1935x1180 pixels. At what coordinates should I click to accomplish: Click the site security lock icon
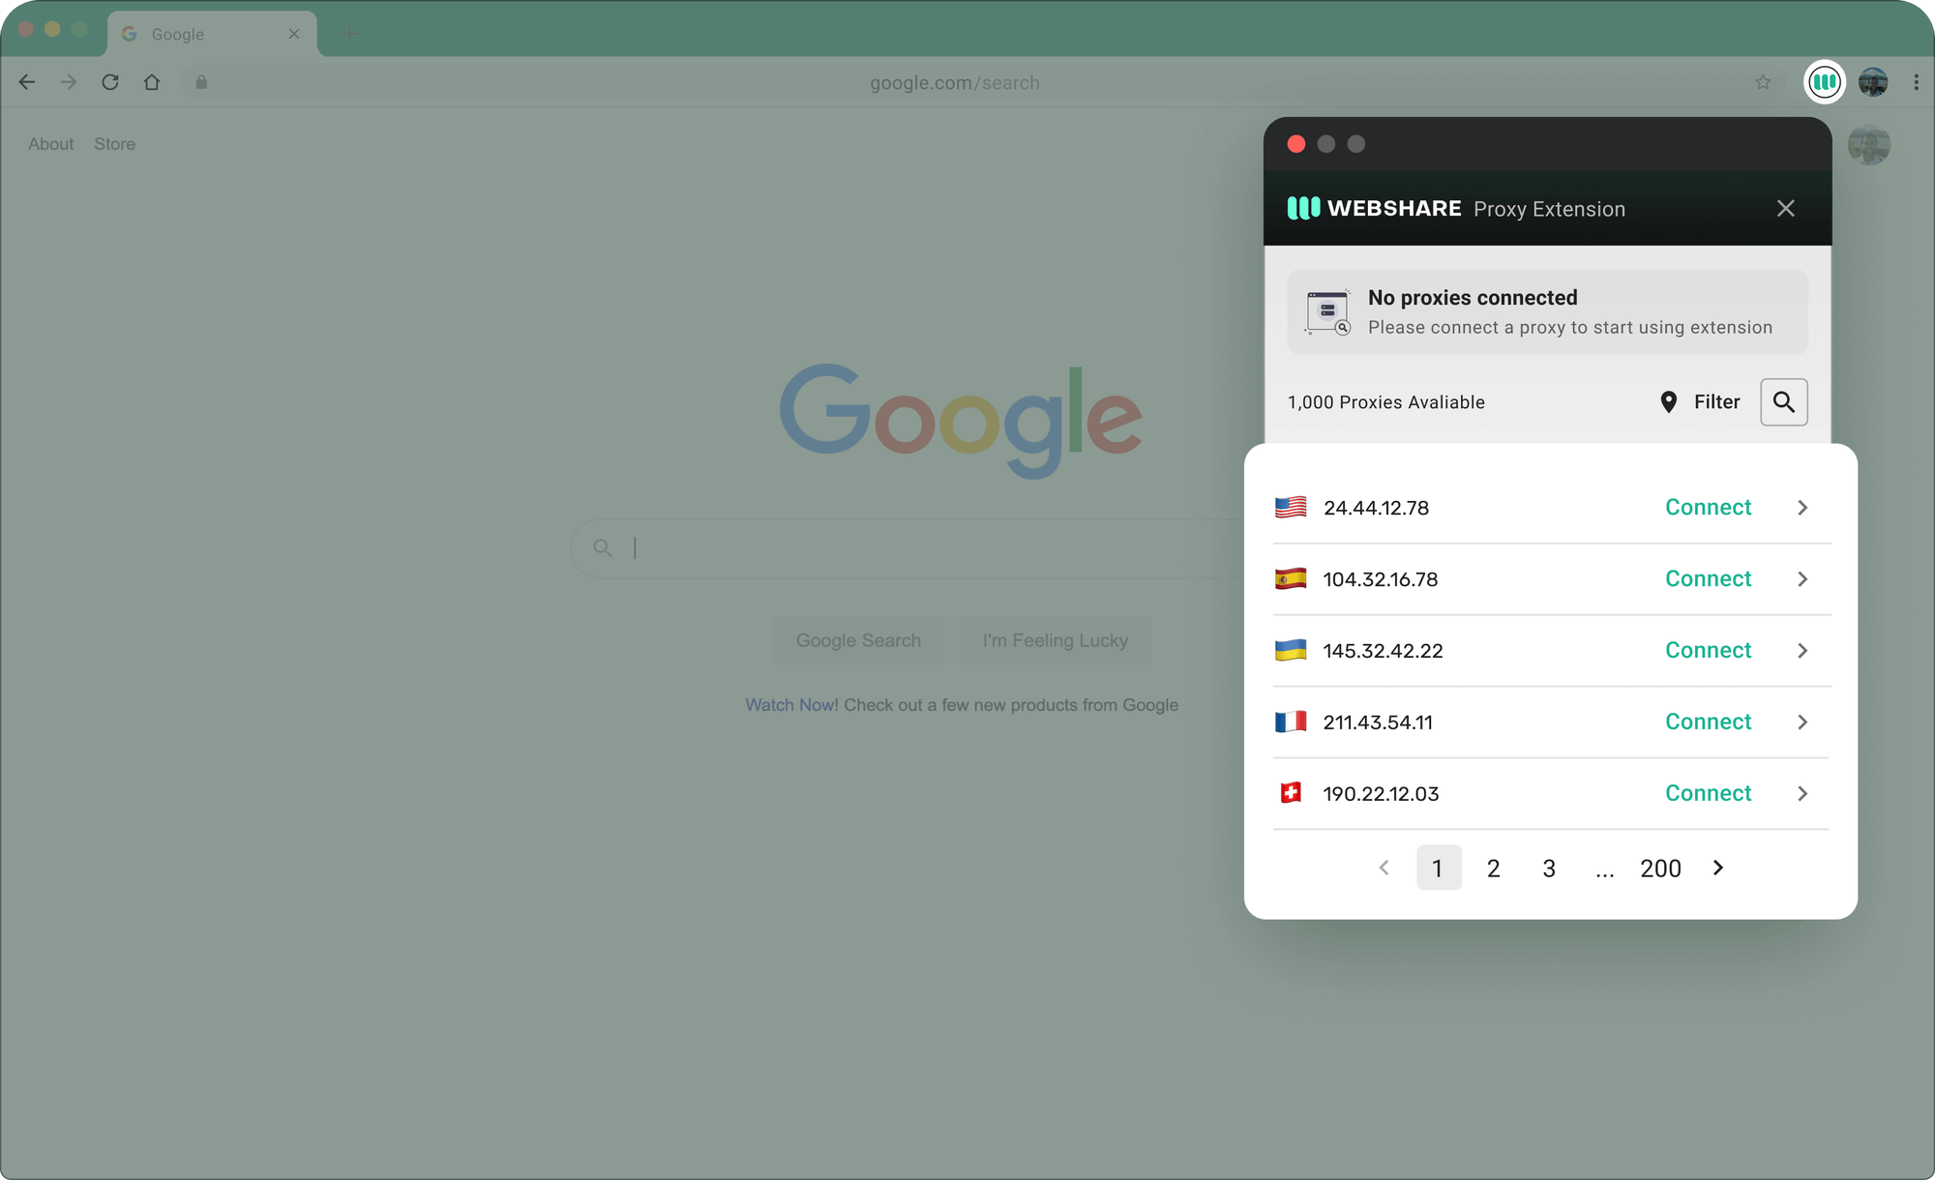pyautogui.click(x=201, y=82)
